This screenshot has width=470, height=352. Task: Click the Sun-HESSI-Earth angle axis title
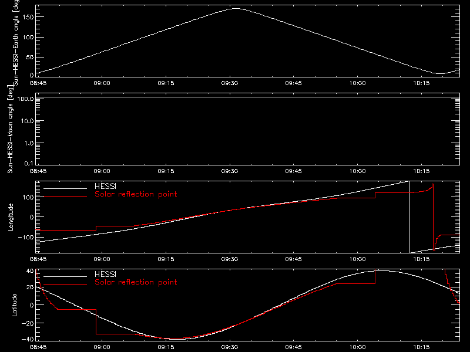coord(16,43)
